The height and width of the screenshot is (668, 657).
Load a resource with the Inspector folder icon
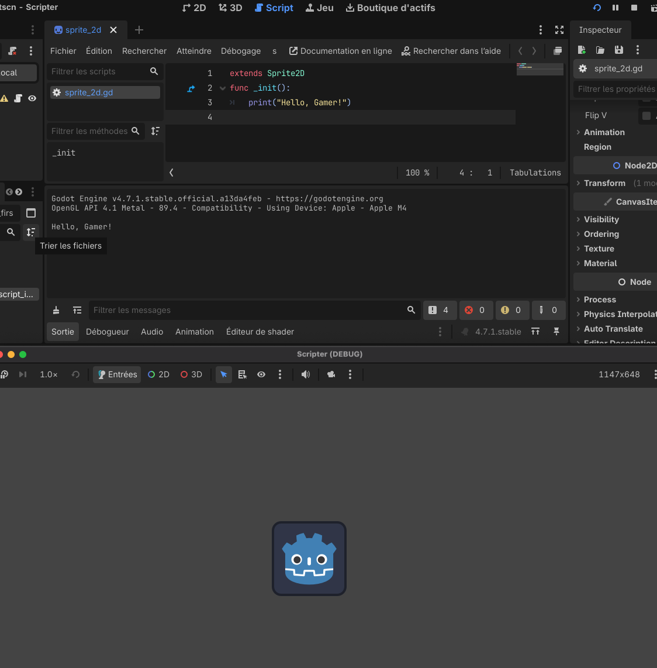click(x=600, y=50)
